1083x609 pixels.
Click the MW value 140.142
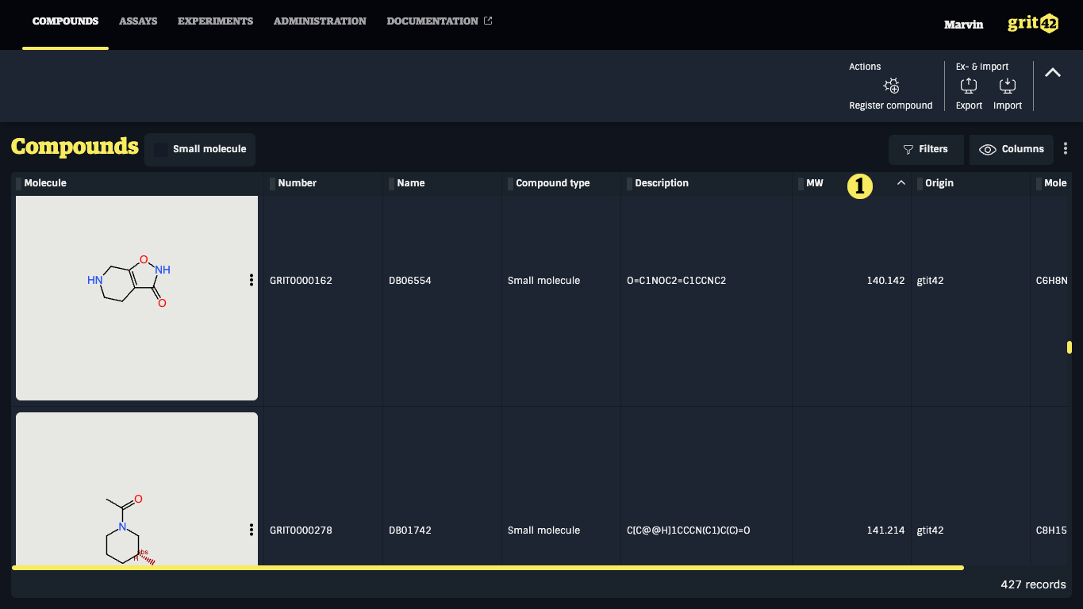[x=885, y=281]
